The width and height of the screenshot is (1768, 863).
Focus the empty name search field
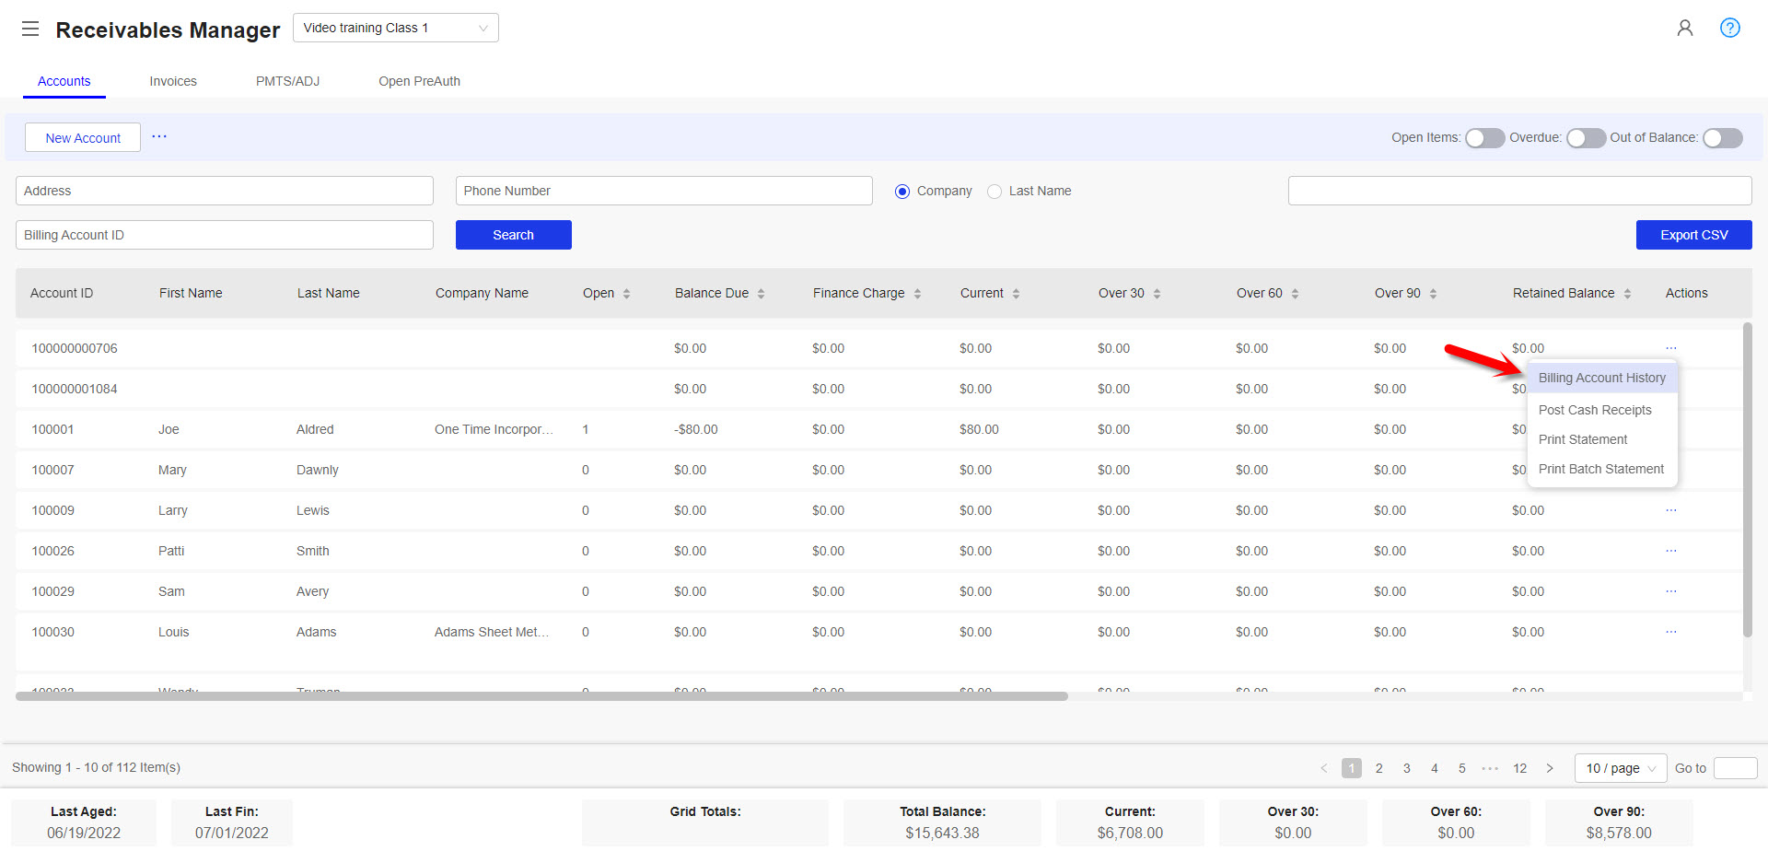tap(1519, 191)
